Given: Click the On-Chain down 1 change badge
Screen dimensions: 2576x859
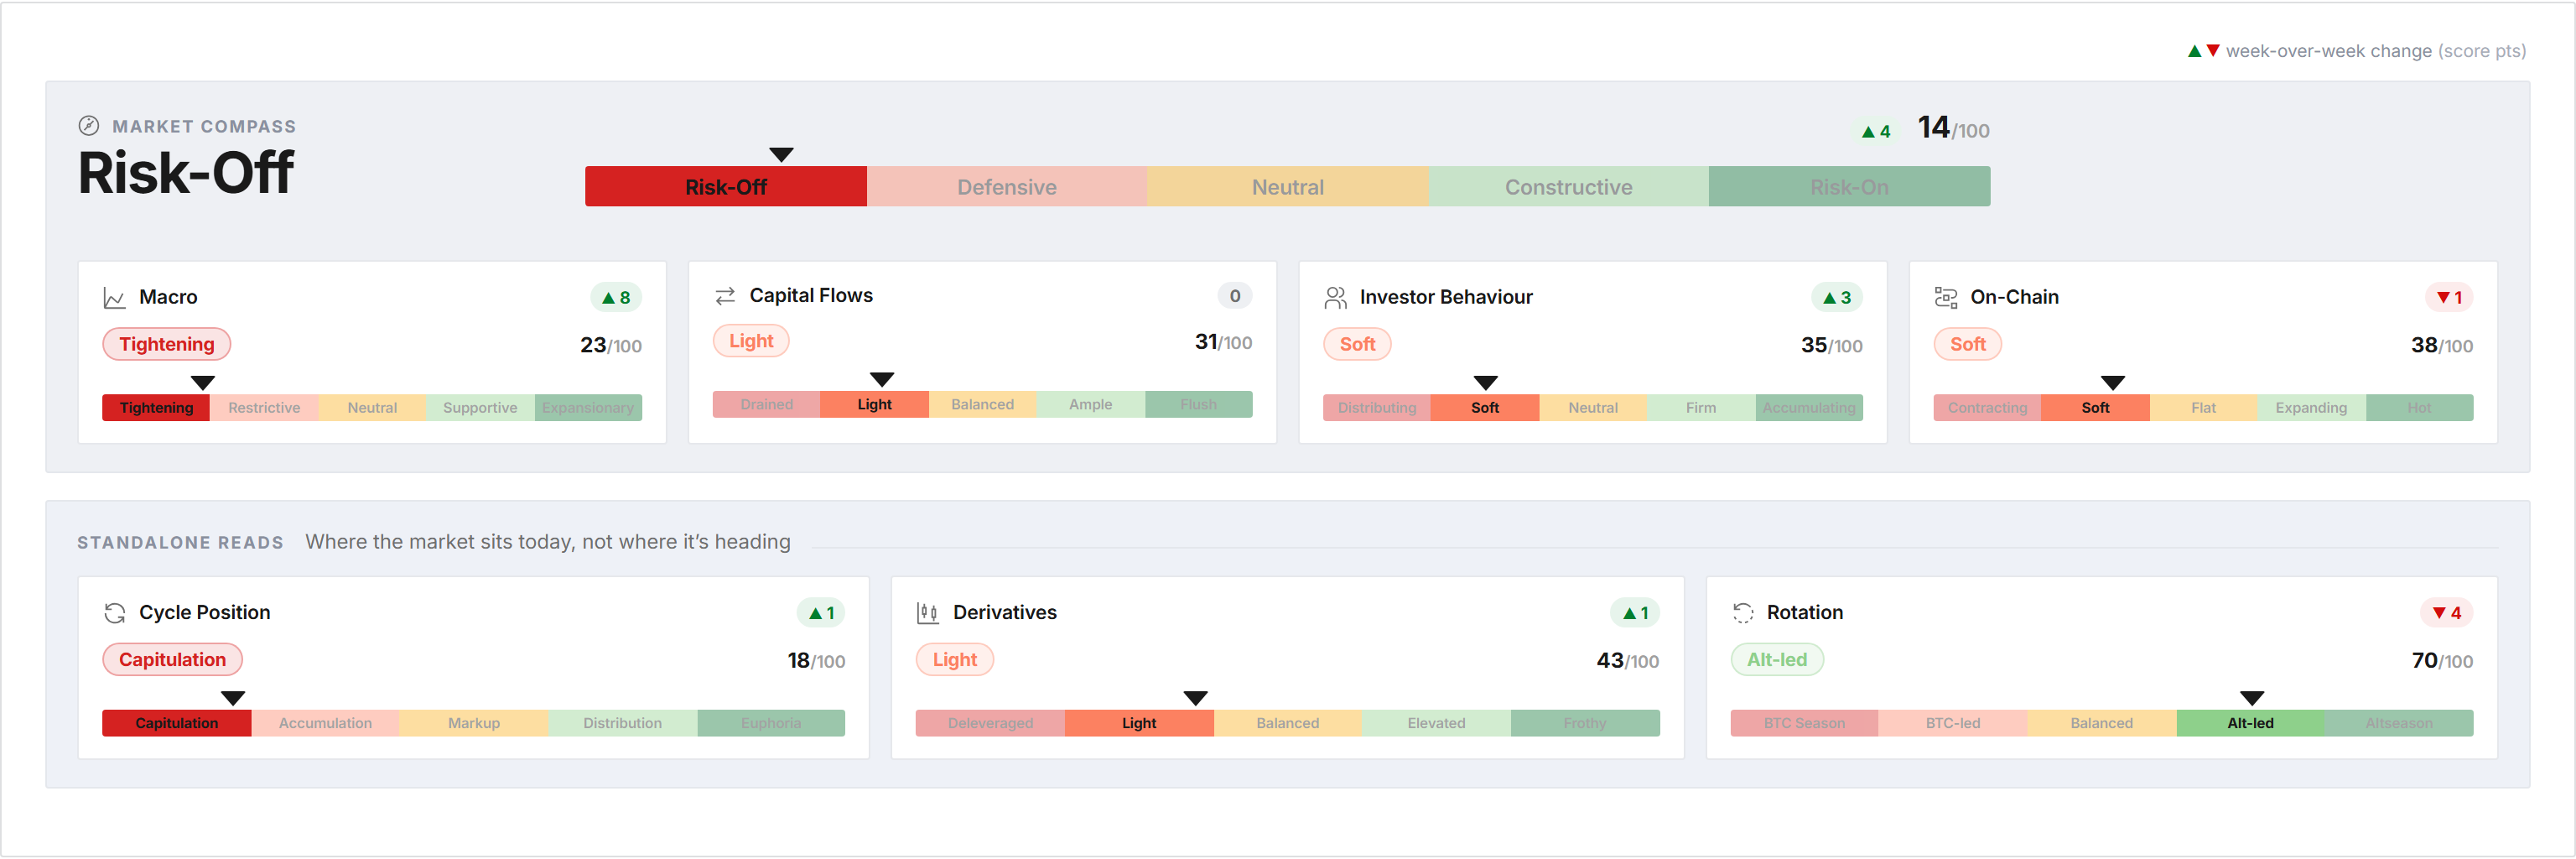Looking at the screenshot, I should (2448, 298).
